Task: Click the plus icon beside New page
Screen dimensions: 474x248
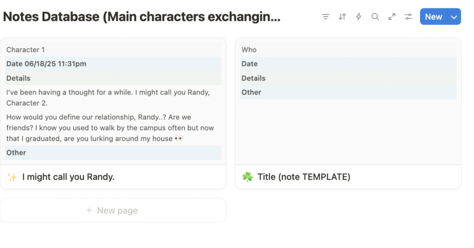Action: pyautogui.click(x=89, y=210)
